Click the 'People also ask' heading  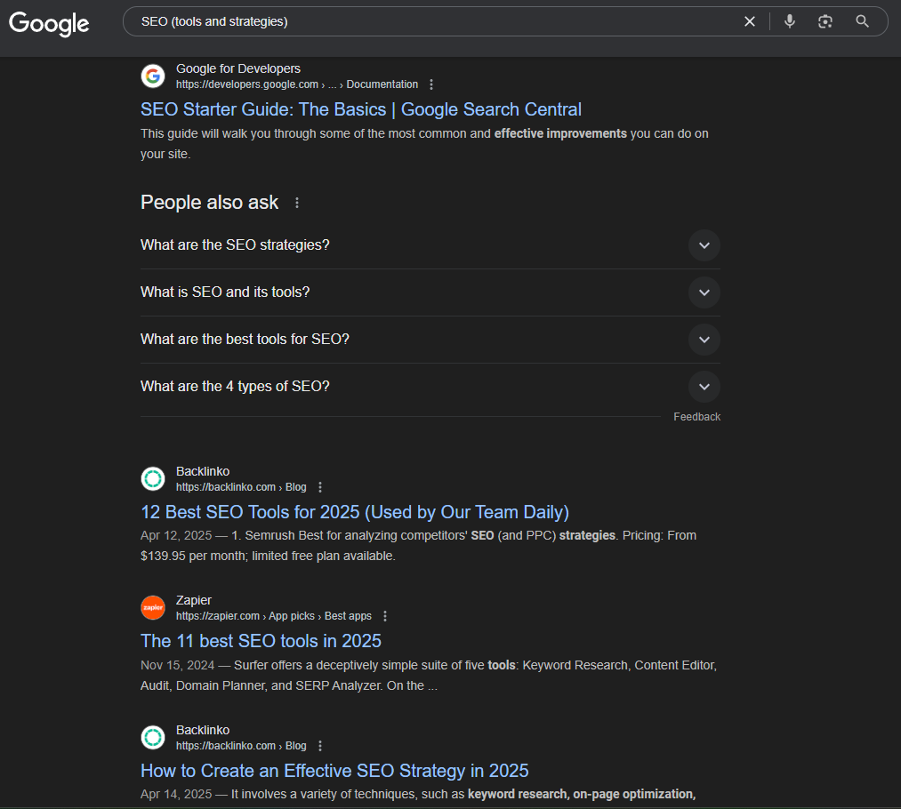[209, 202]
